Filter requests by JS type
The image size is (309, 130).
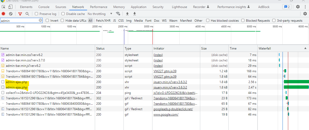pyautogui.click(x=114, y=20)
